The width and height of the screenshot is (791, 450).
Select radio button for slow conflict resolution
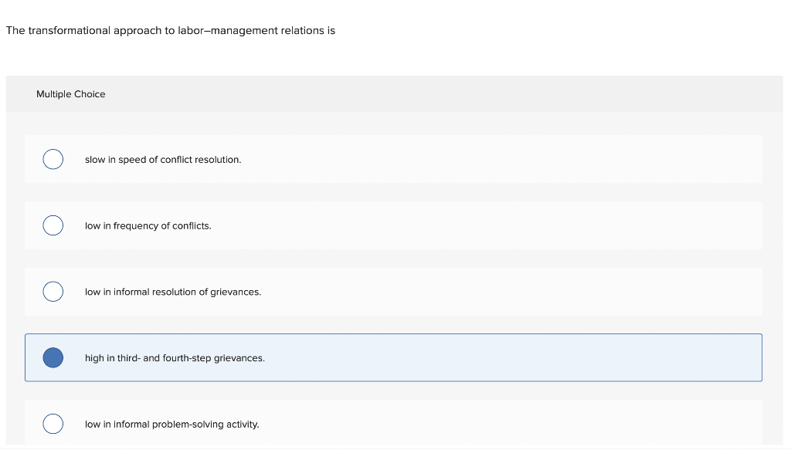coord(53,159)
